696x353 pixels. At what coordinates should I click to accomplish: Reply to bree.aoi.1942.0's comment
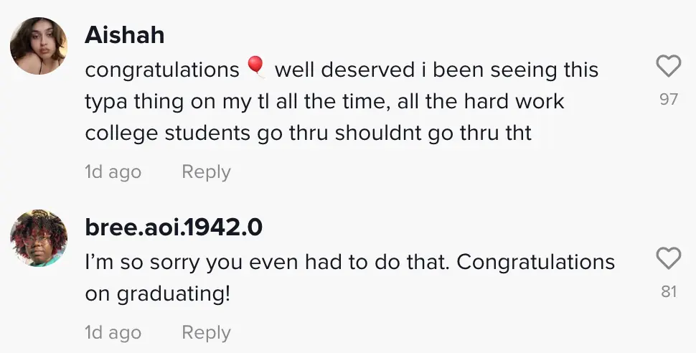[x=206, y=333]
